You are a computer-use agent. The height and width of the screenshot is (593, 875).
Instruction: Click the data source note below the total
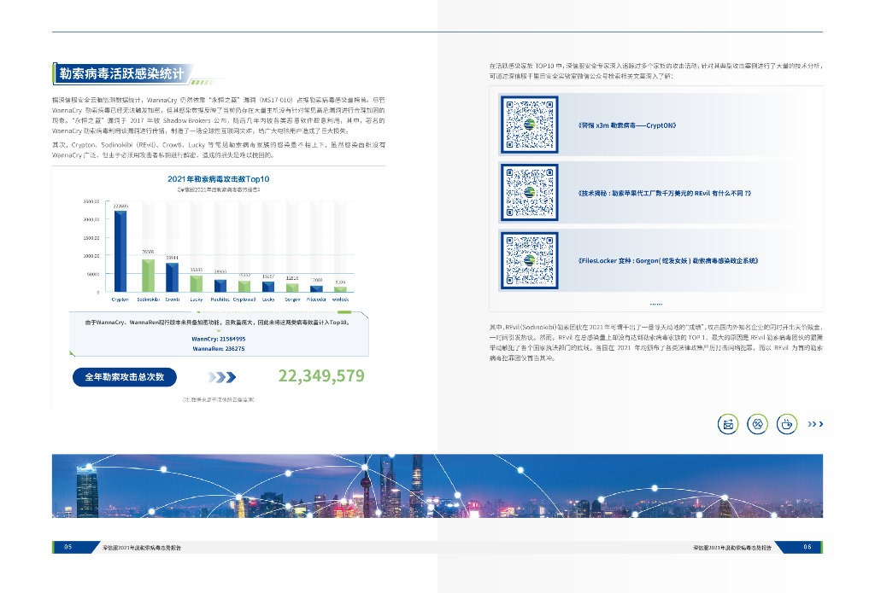[218, 399]
